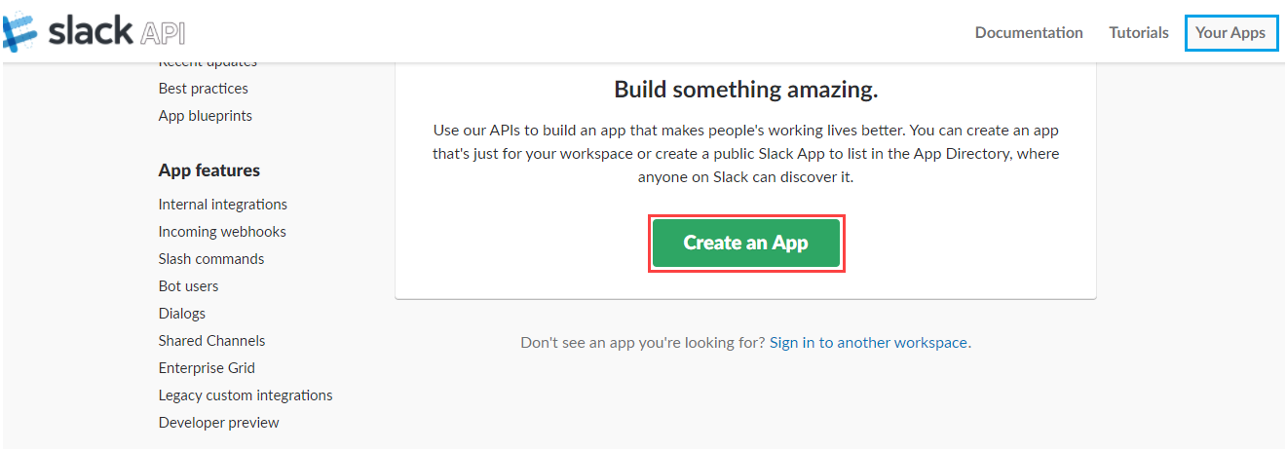Click the API wordmark beside the Slack logo
1287x451 pixels.
point(163,32)
